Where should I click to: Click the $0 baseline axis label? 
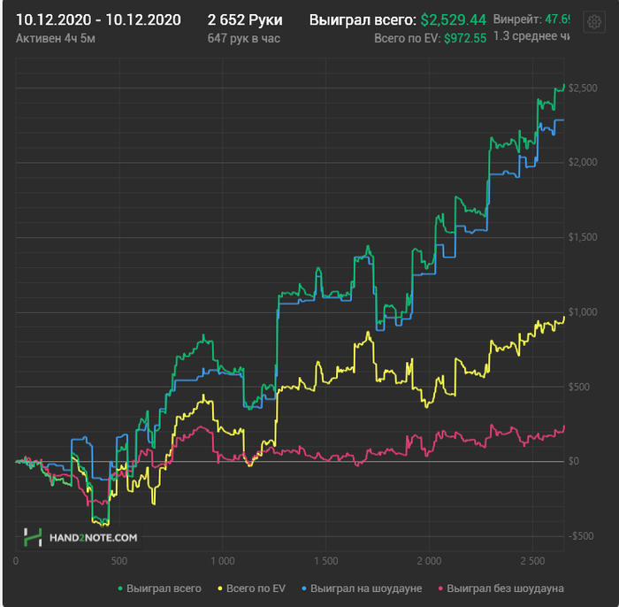574,461
